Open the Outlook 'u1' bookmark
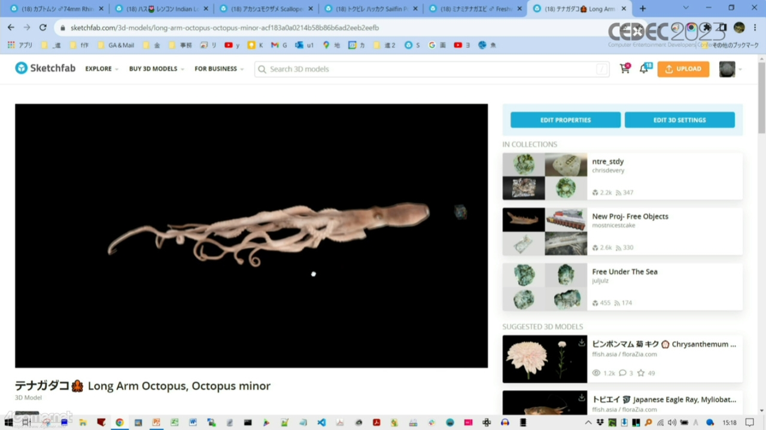The image size is (766, 430). (305, 45)
